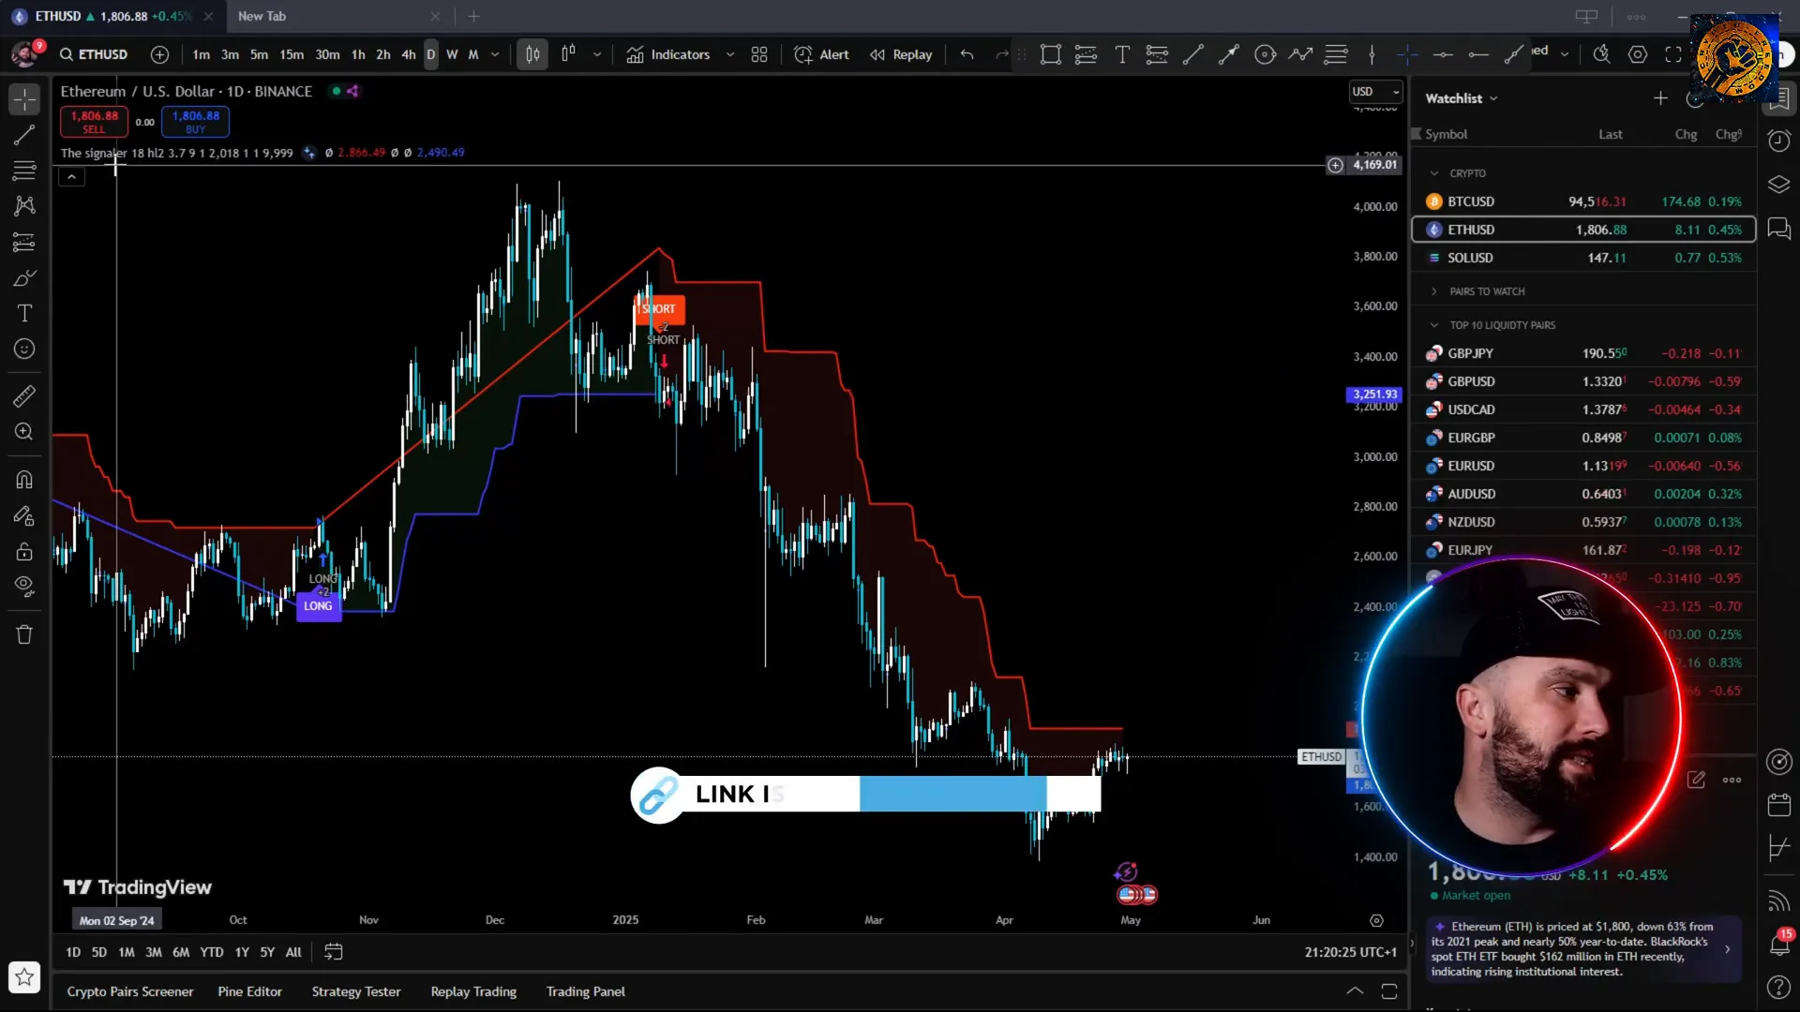This screenshot has height=1012, width=1800.
Task: Switch to the 1h timeframe
Action: 358,54
